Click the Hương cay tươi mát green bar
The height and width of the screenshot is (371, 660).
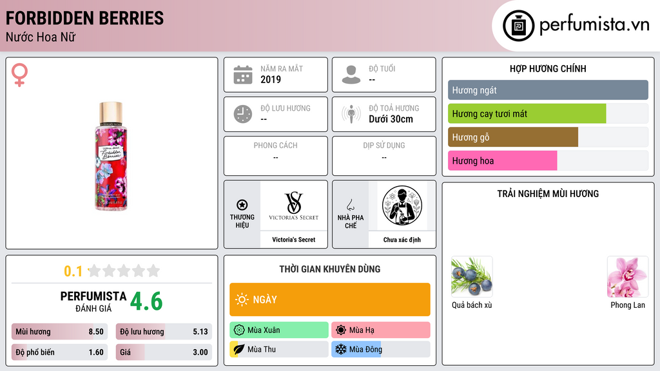point(527,113)
